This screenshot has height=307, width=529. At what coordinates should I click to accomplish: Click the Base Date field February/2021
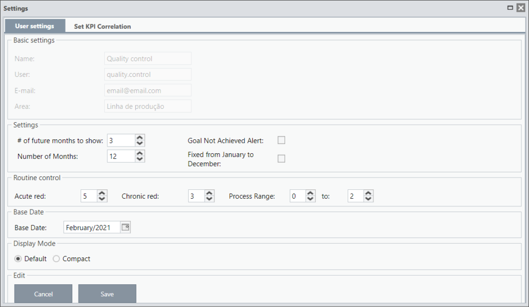tap(92, 228)
